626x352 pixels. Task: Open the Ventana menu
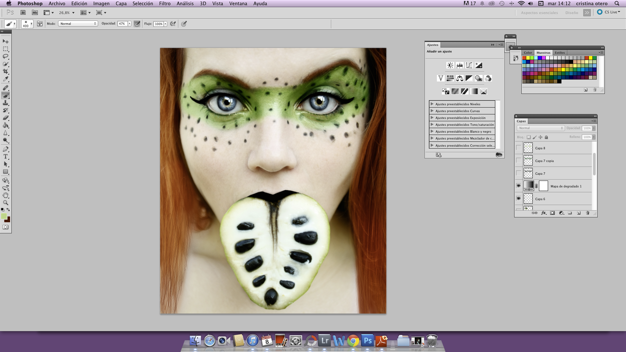coord(238,4)
